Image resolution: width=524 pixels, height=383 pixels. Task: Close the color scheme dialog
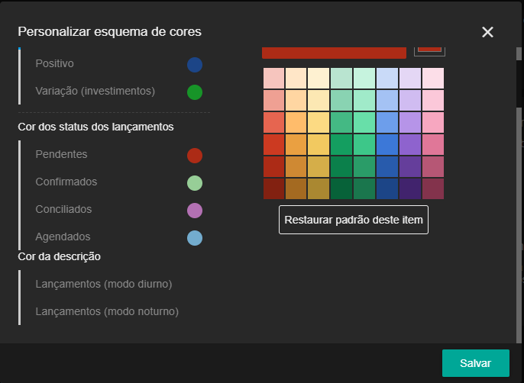click(x=487, y=32)
